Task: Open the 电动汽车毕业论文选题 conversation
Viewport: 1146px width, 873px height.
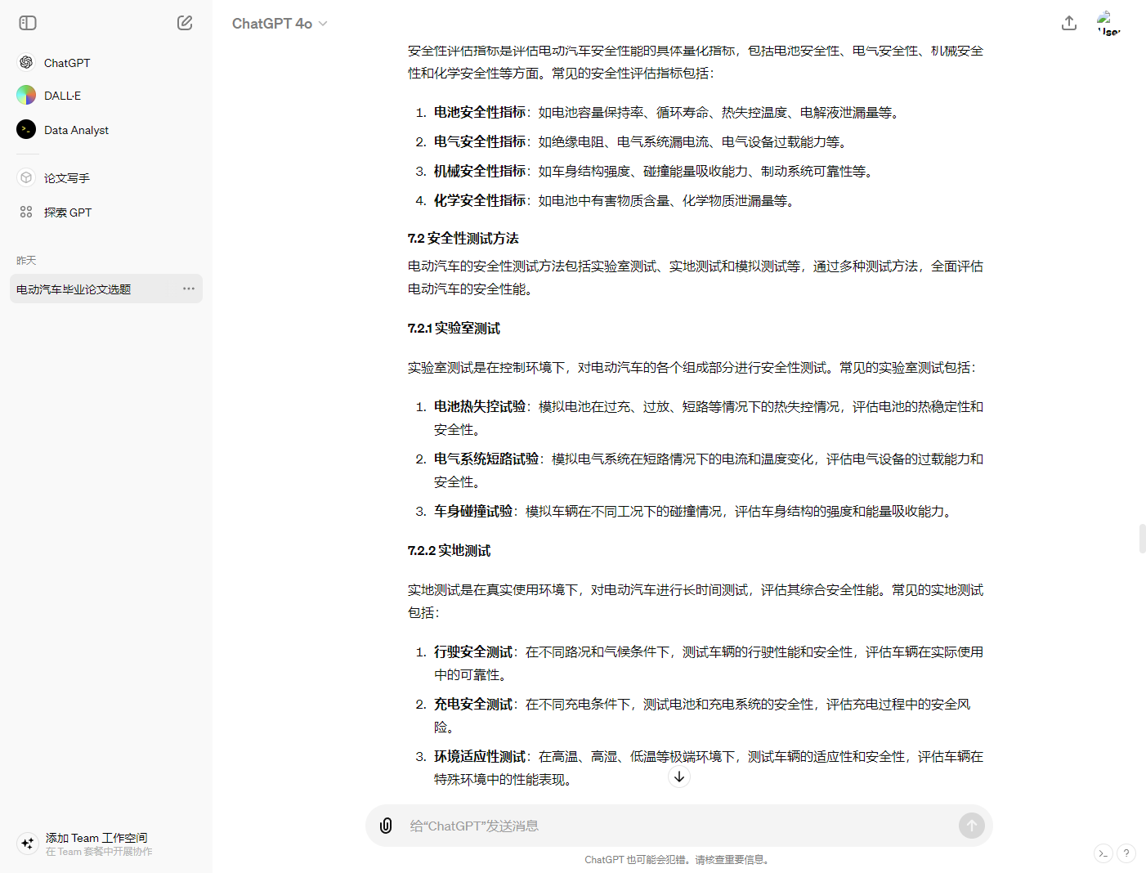Action: (x=74, y=289)
